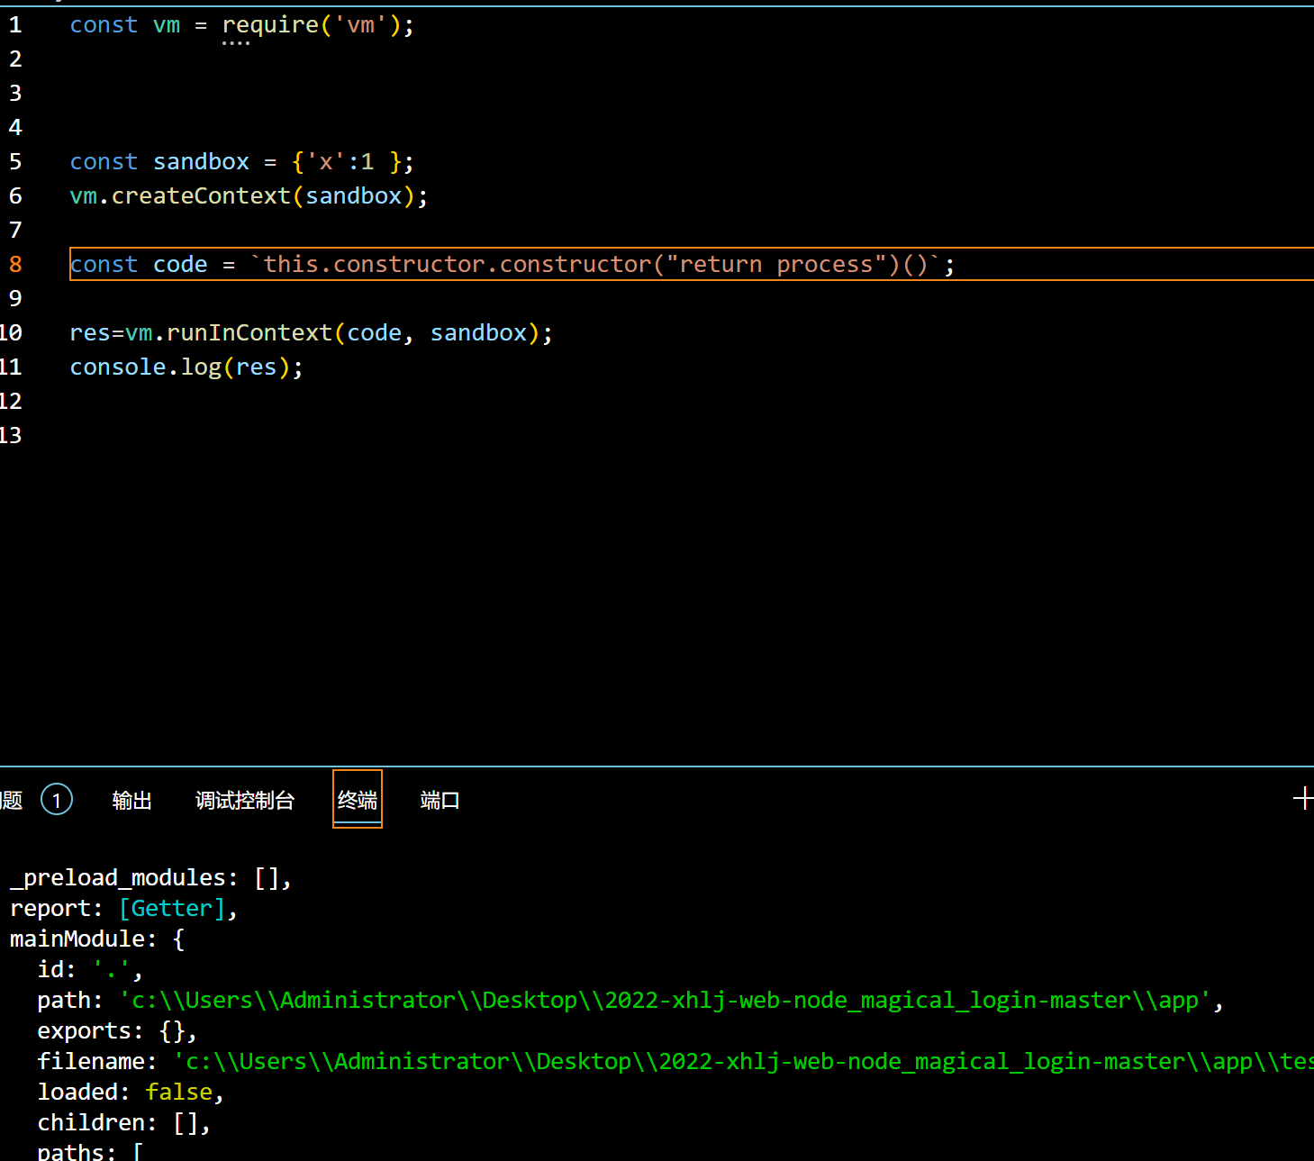The image size is (1314, 1161).
Task: Click the 'code' variable name on line 8
Action: pyautogui.click(x=180, y=265)
